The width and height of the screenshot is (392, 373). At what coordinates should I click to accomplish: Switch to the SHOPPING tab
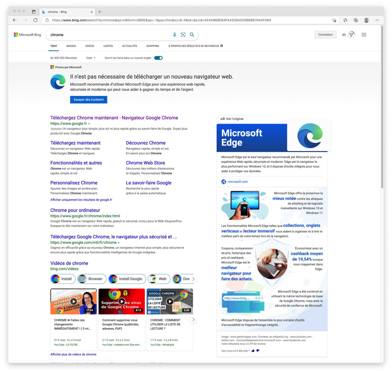(x=153, y=46)
